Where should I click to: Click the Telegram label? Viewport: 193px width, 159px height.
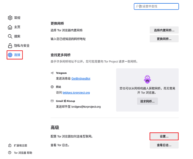click(61, 73)
